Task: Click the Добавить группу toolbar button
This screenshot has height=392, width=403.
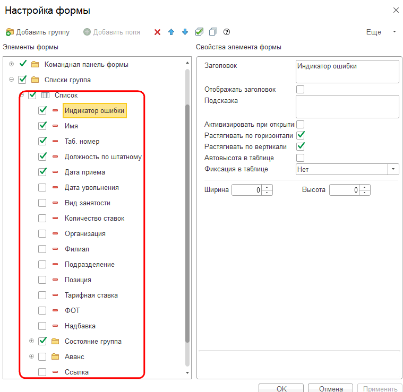Action: (38, 32)
